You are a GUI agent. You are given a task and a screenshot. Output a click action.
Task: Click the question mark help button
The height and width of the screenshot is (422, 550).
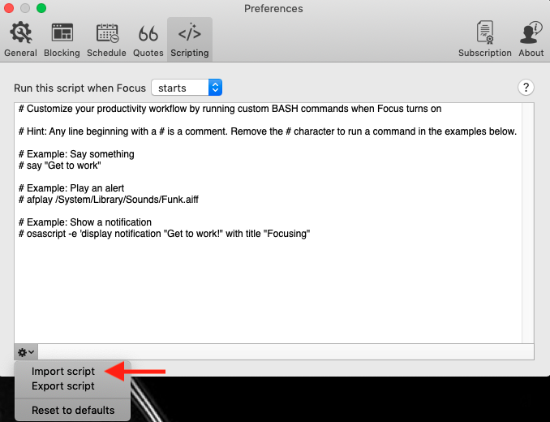click(526, 88)
